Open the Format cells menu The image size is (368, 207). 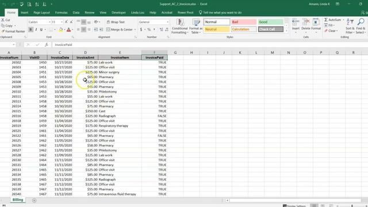(x=316, y=25)
